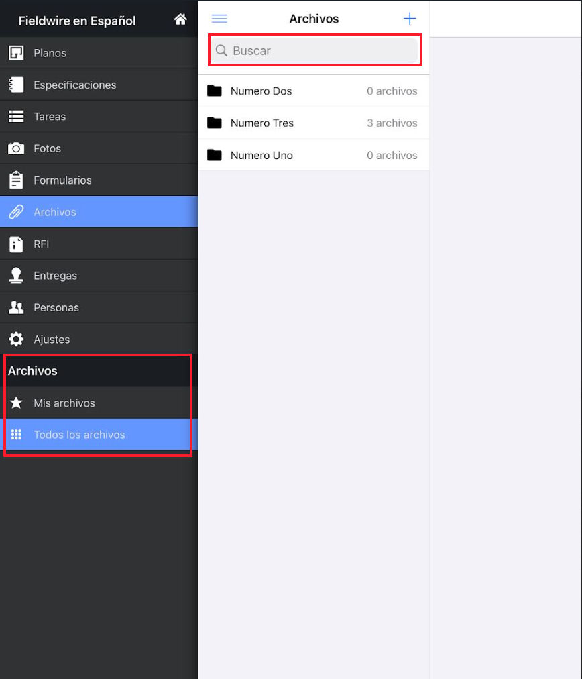
Task: Select the highlighted Archivos menu item
Action: (x=99, y=212)
